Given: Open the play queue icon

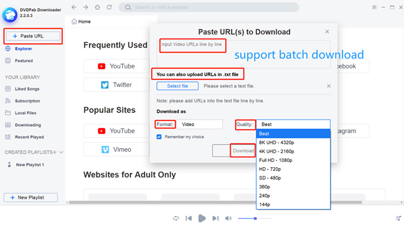Looking at the screenshot, I should click(x=398, y=218).
